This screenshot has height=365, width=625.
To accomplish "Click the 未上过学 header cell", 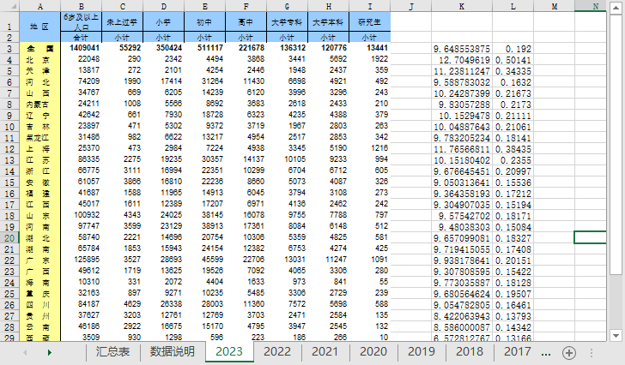I will tap(123, 22).
